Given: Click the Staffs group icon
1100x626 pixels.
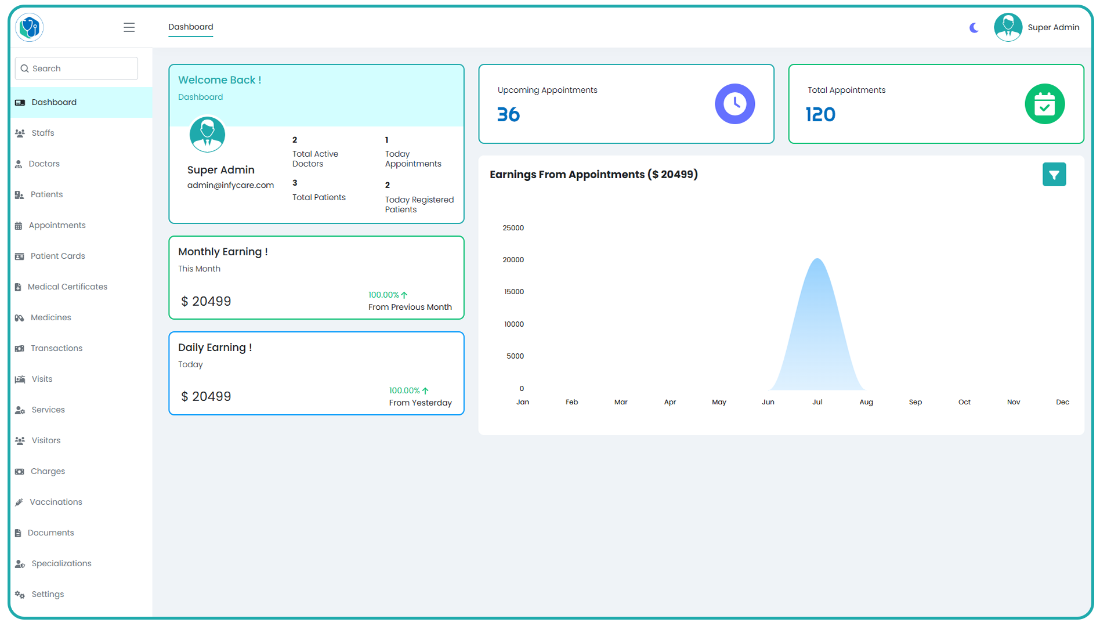Looking at the screenshot, I should pos(20,133).
